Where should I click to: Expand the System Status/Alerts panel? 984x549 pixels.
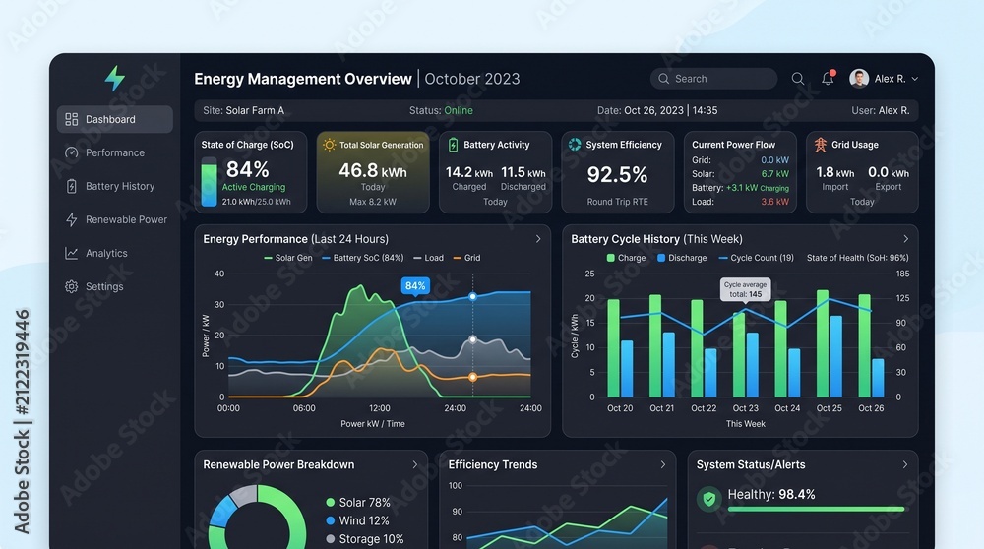(x=905, y=465)
